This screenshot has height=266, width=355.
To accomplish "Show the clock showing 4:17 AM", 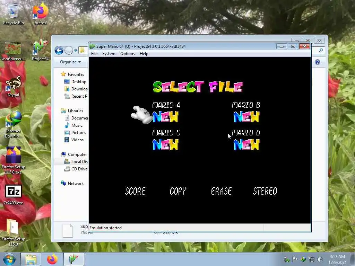I will click(x=337, y=259).
